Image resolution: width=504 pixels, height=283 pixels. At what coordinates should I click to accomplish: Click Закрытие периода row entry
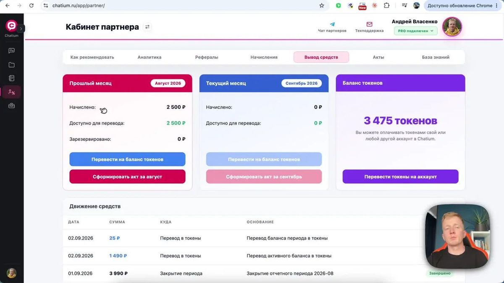tap(181, 273)
